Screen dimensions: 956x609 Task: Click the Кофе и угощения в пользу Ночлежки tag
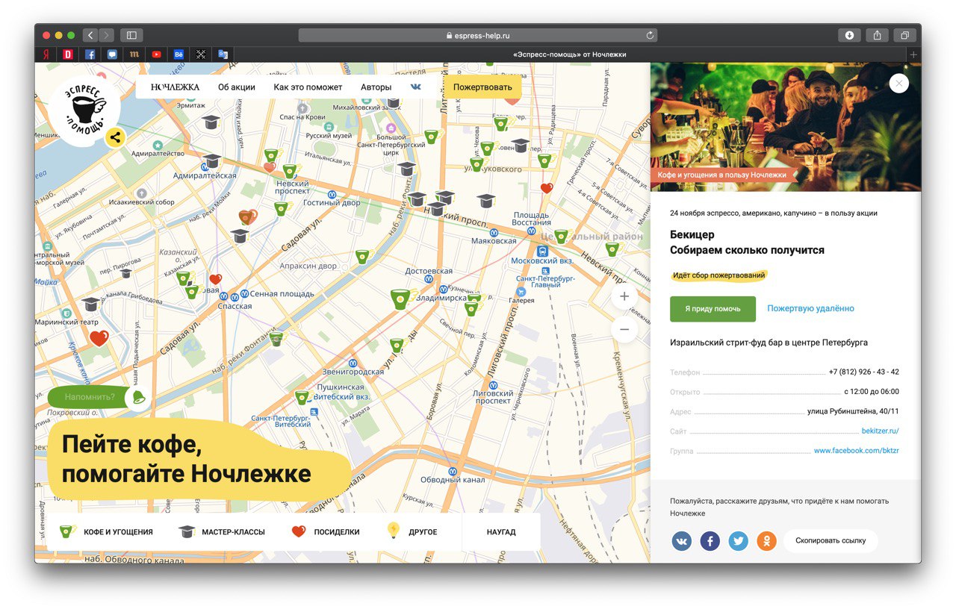[x=721, y=175]
